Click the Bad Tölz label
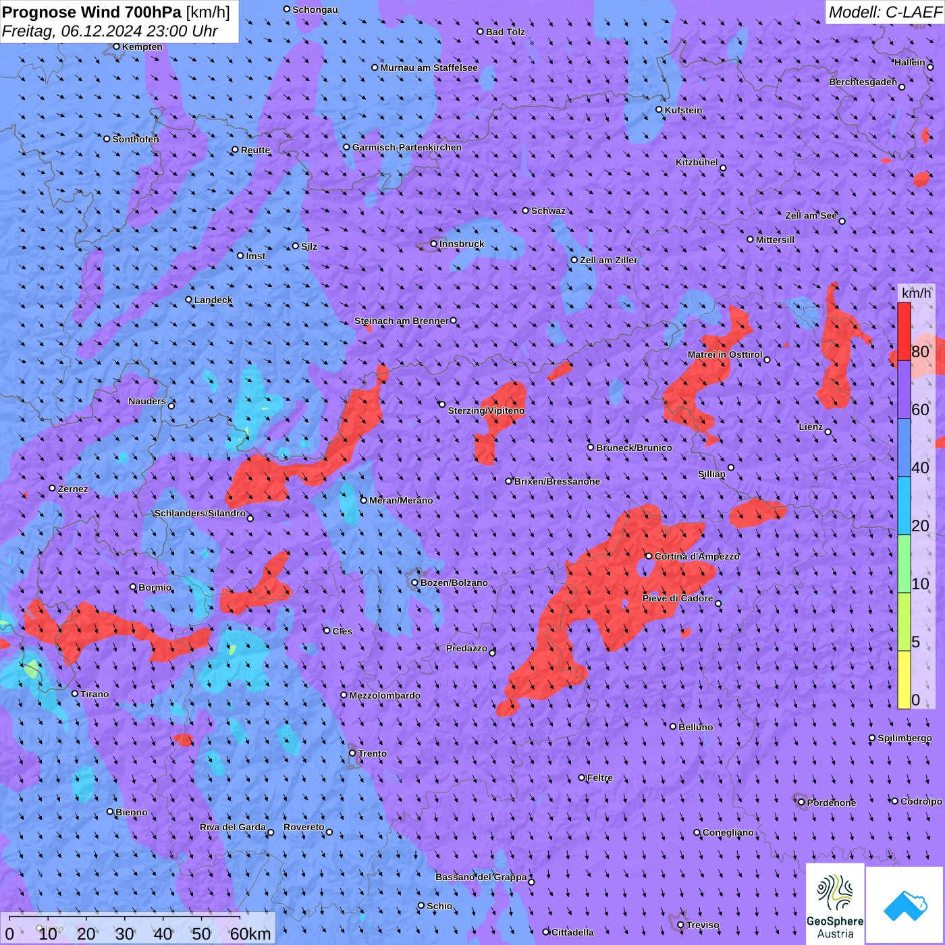 pos(505,32)
